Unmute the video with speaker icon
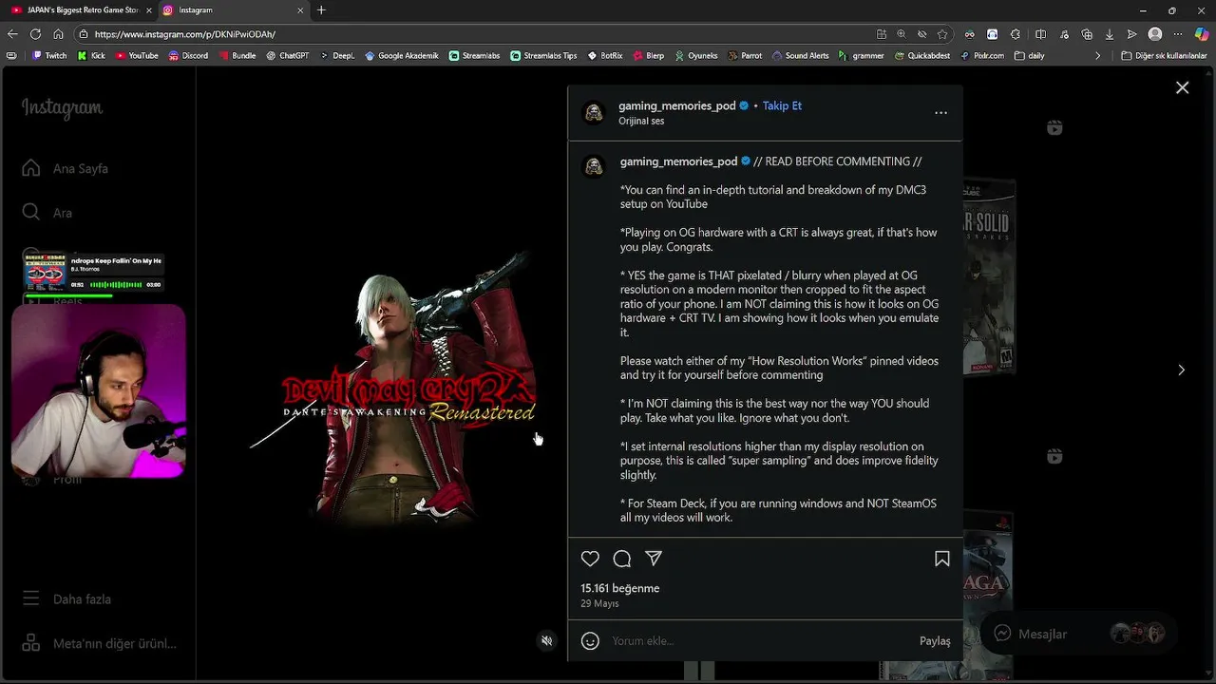The image size is (1216, 684). coord(546,641)
